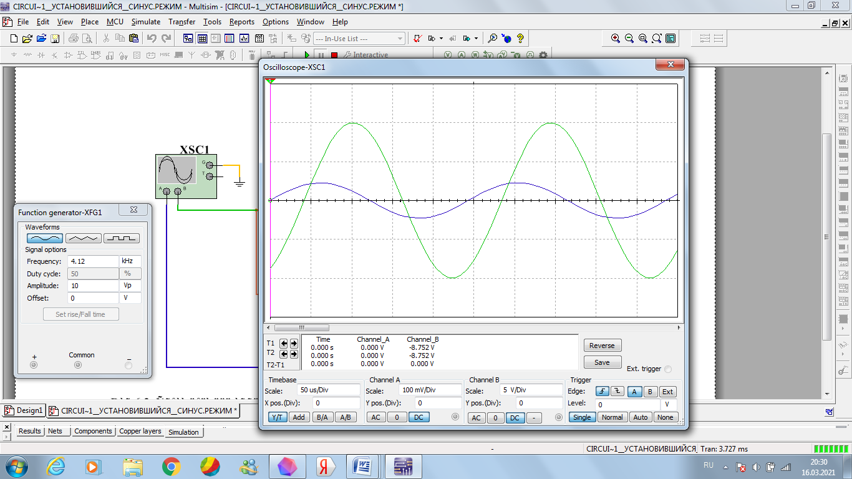The width and height of the screenshot is (852, 479).
Task: Move cursor T2 left with arrow
Action: 284,353
